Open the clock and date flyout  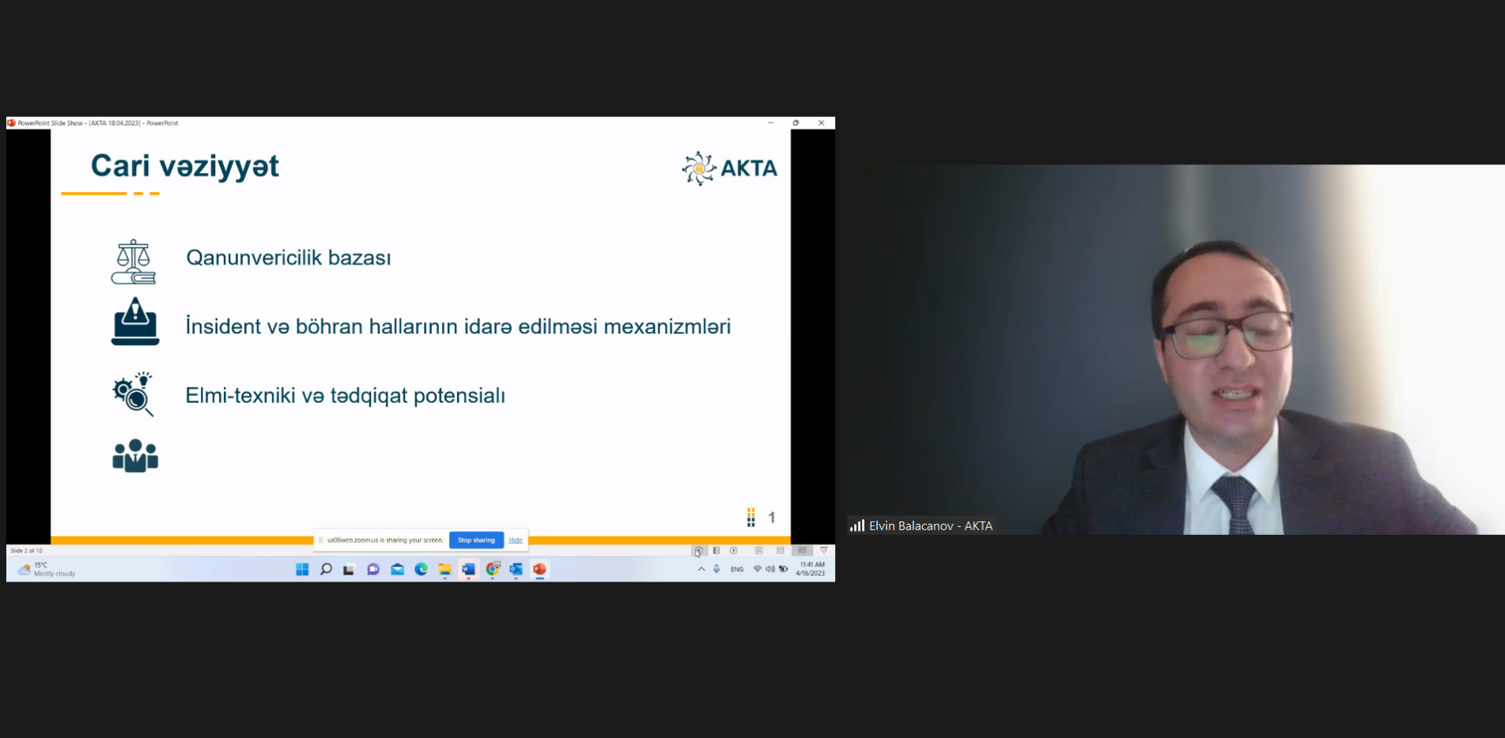click(811, 569)
